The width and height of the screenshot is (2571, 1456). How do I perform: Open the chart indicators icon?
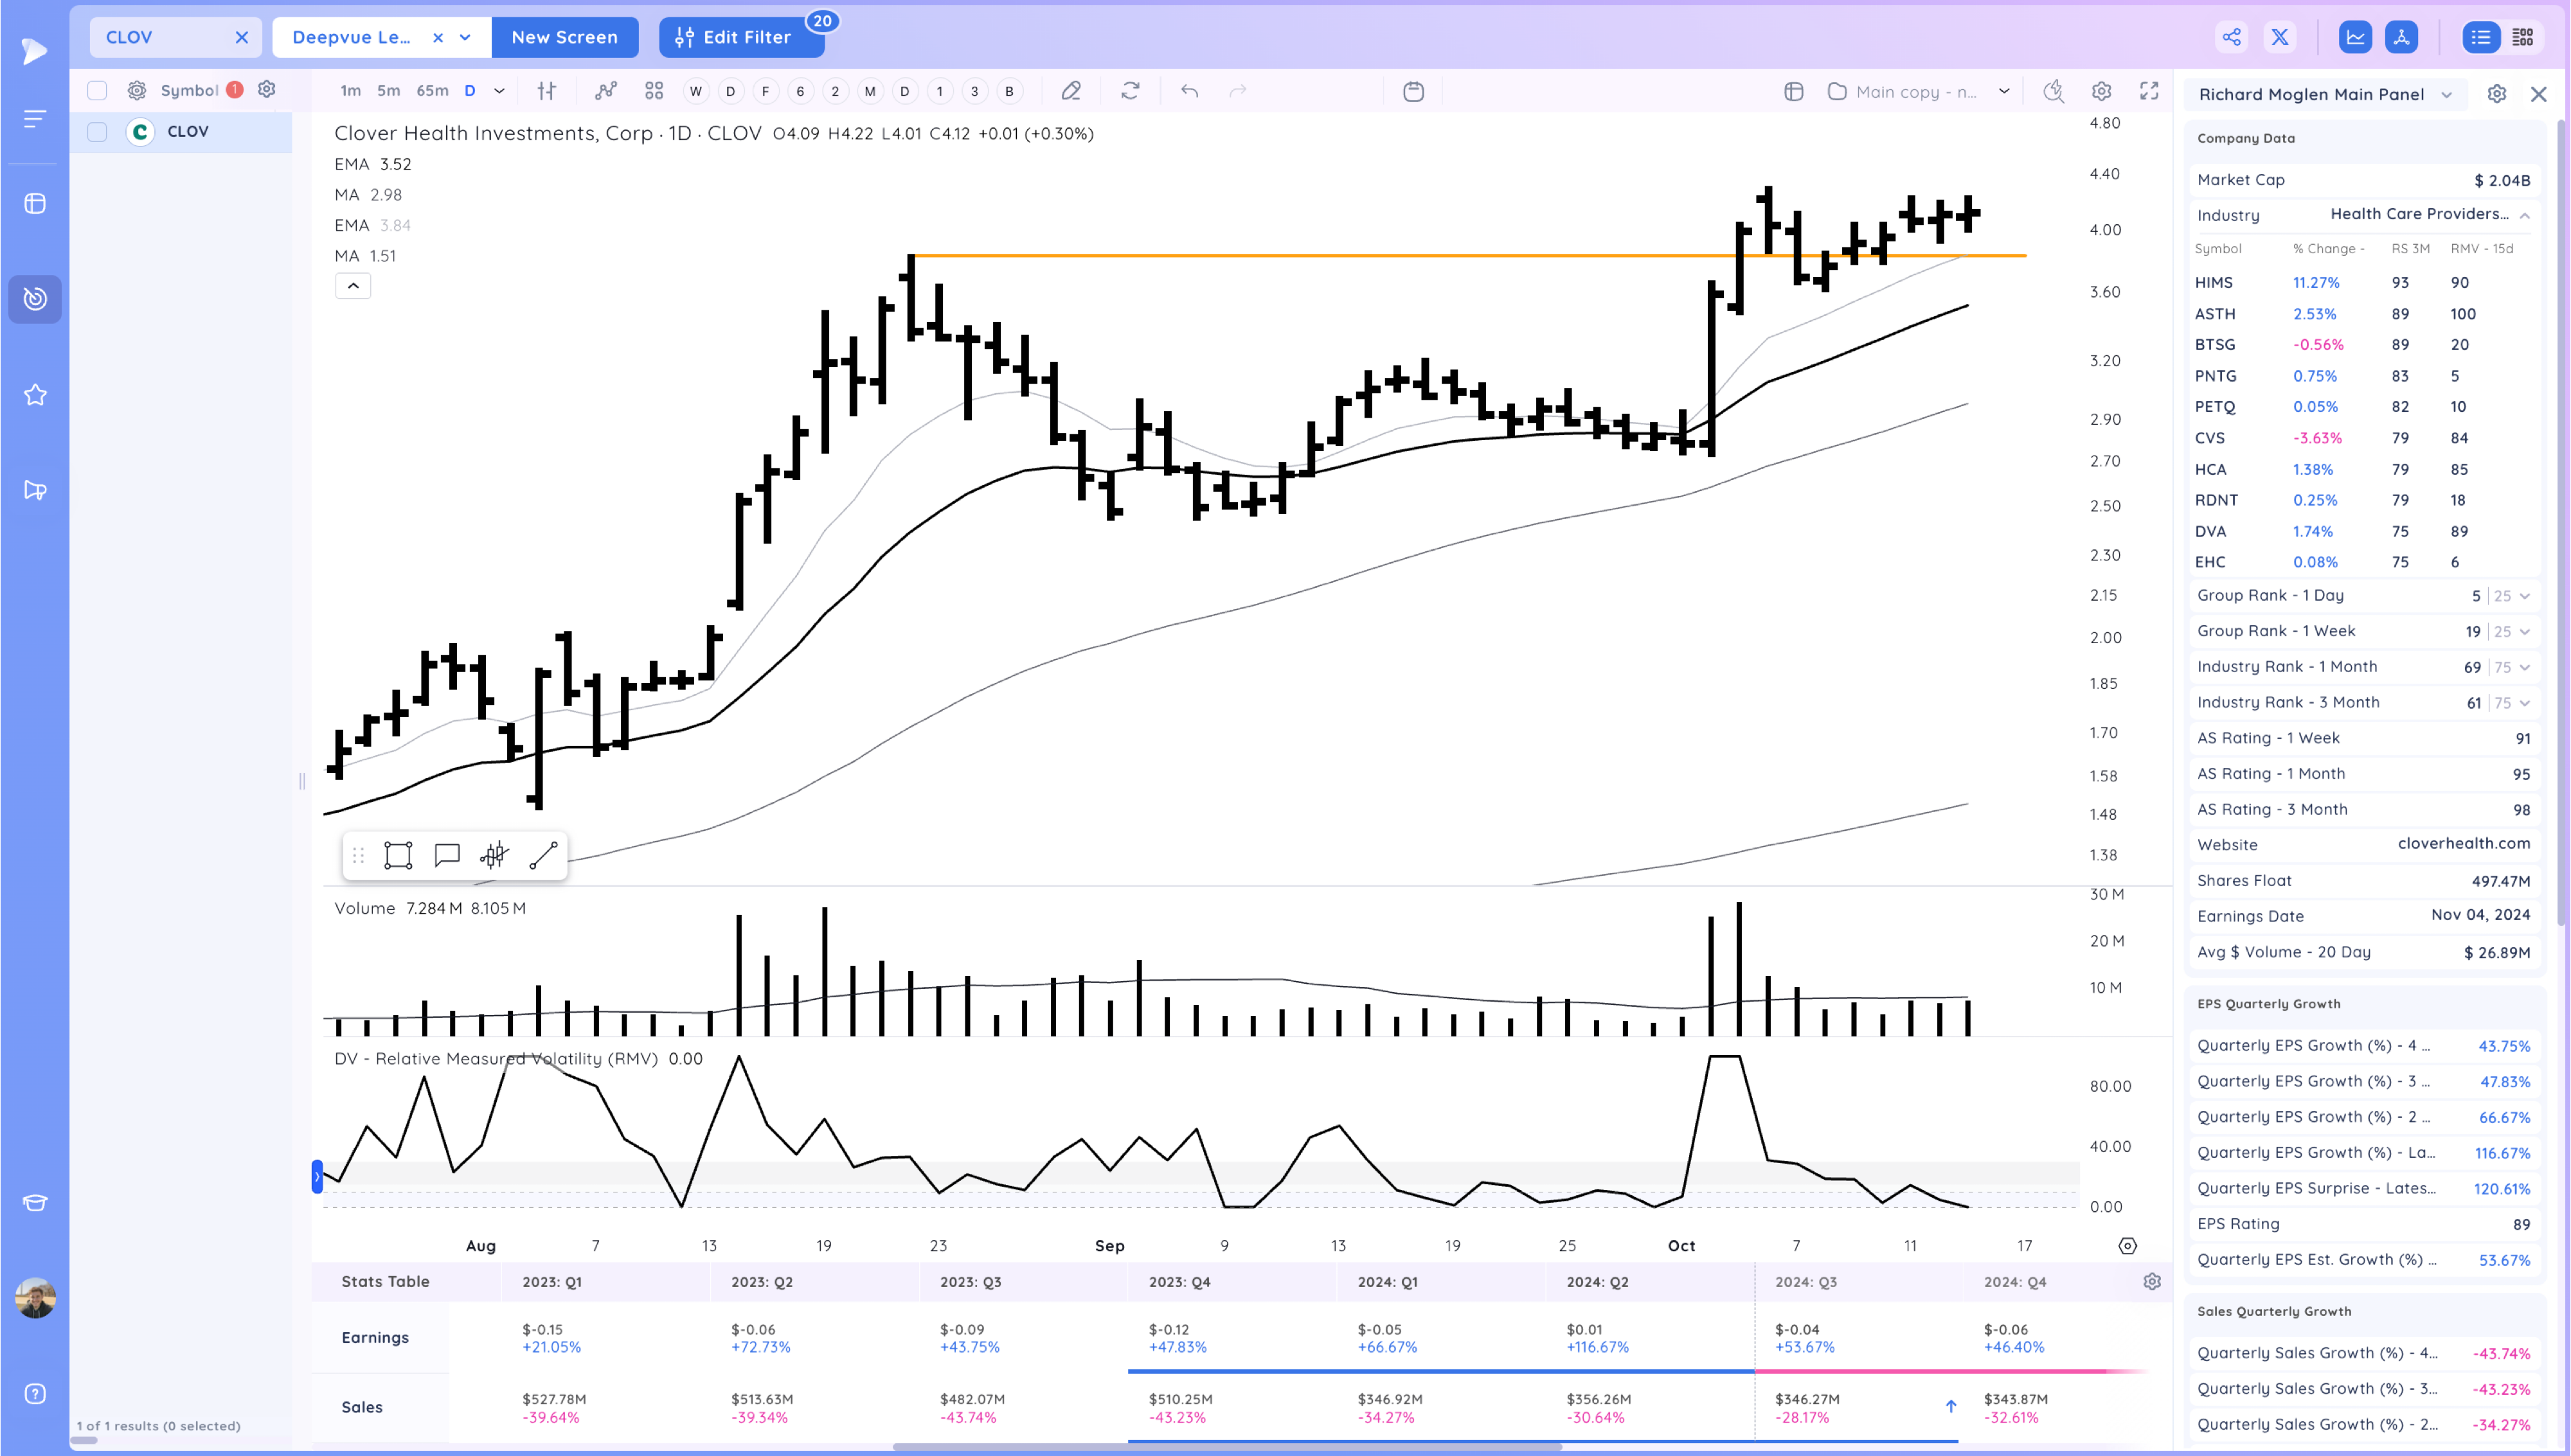point(605,91)
